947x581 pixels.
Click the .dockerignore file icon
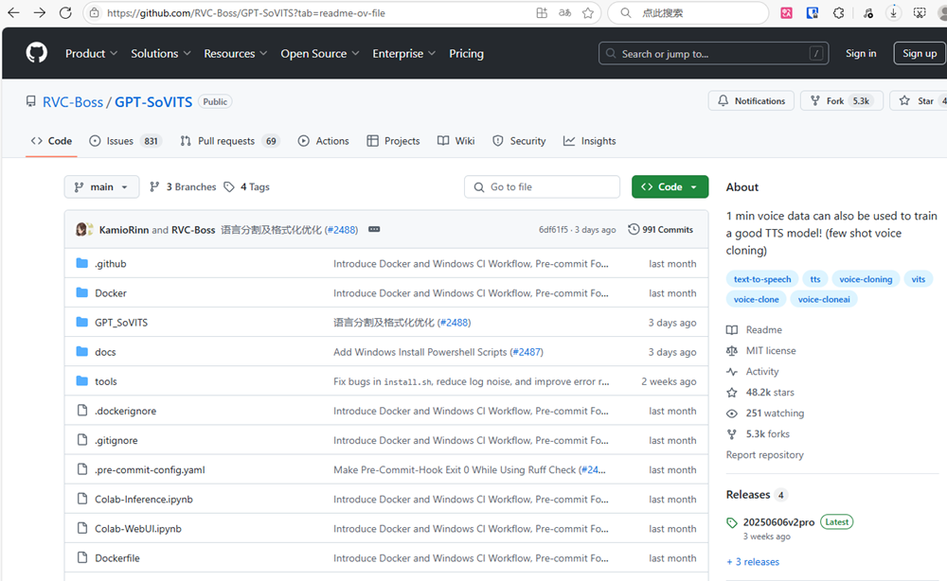tap(82, 411)
